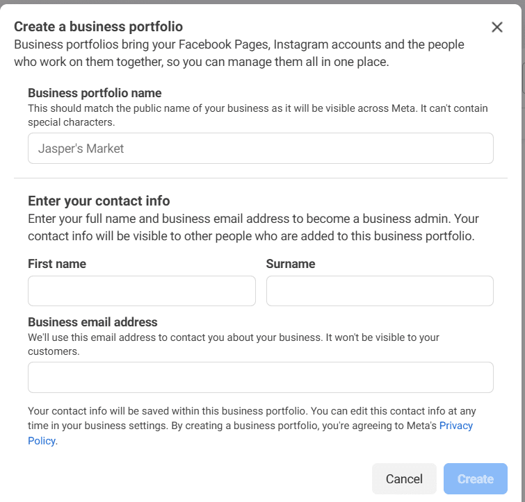Image resolution: width=525 pixels, height=502 pixels.
Task: Click the hint text below Business email address
Action: pyautogui.click(x=233, y=344)
